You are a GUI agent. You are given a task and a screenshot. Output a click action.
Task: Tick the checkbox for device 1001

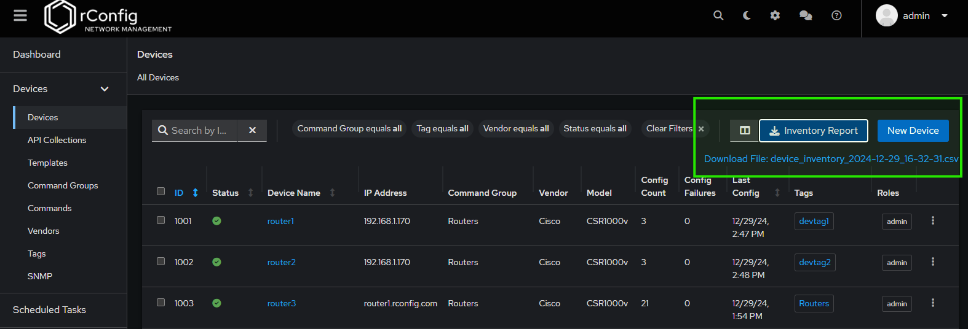[x=161, y=220]
